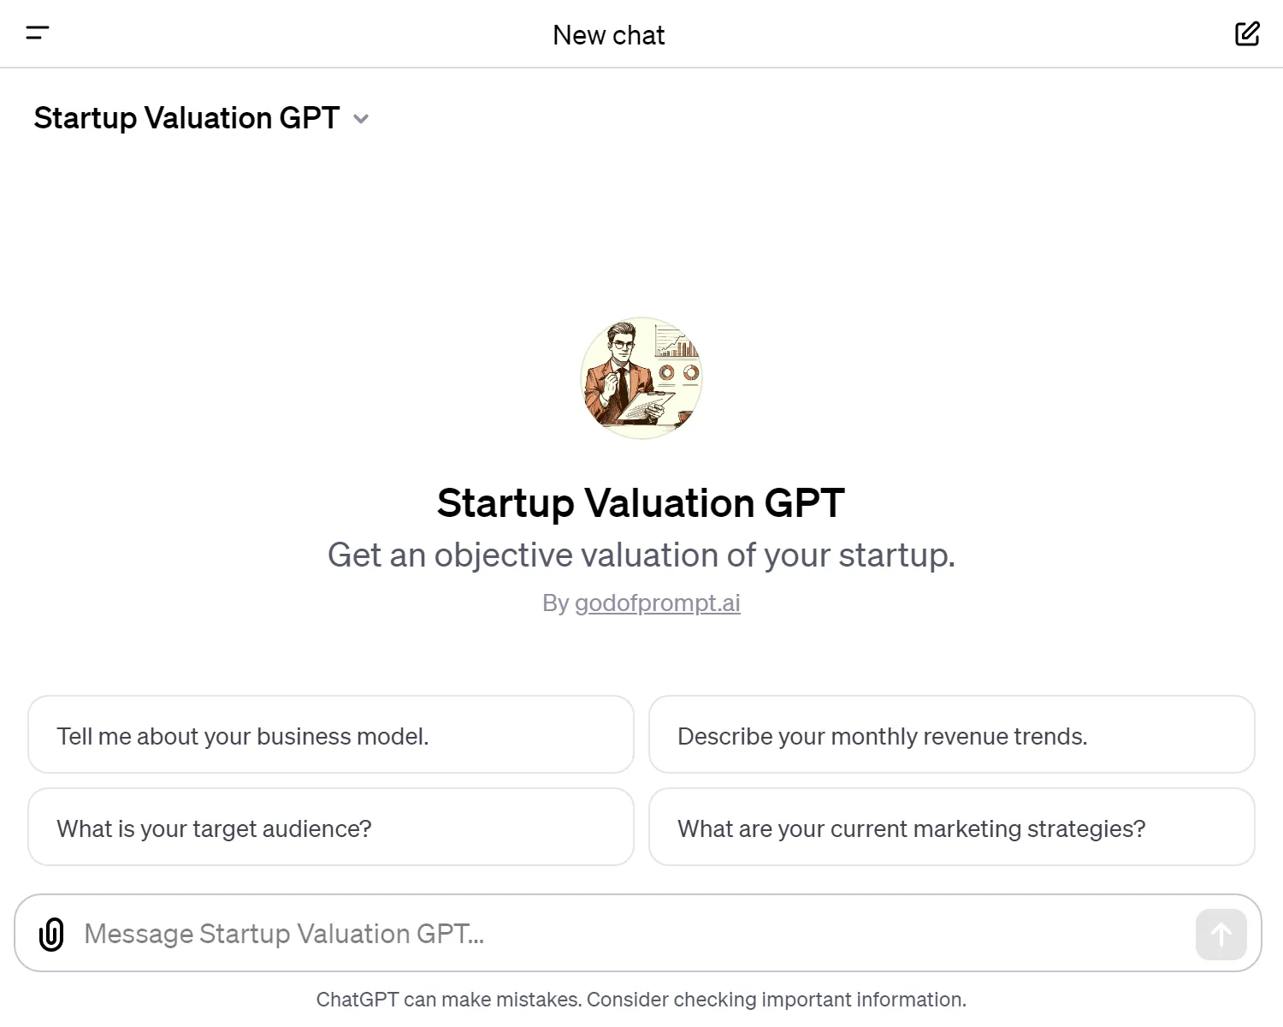The width and height of the screenshot is (1283, 1027).
Task: Open the godofprompt.ai creator link
Action: point(658,603)
